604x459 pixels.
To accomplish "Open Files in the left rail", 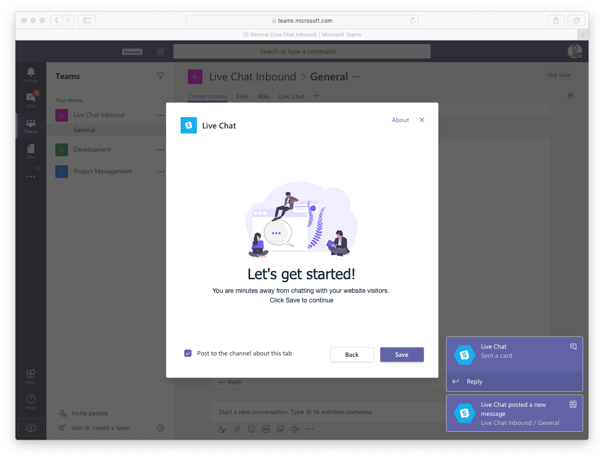I will click(x=31, y=151).
